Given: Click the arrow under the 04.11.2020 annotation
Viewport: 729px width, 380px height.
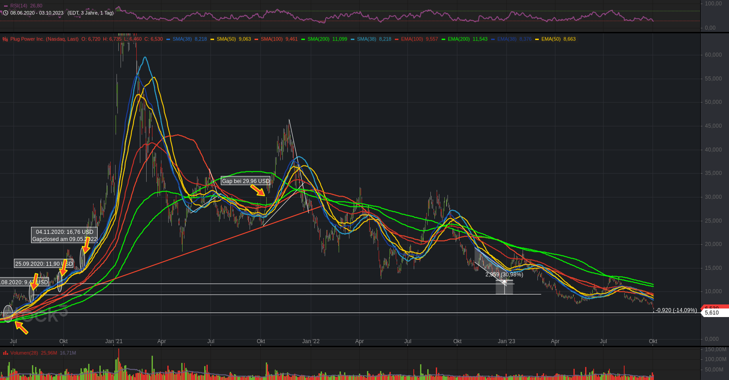Looking at the screenshot, I should click(x=86, y=245).
